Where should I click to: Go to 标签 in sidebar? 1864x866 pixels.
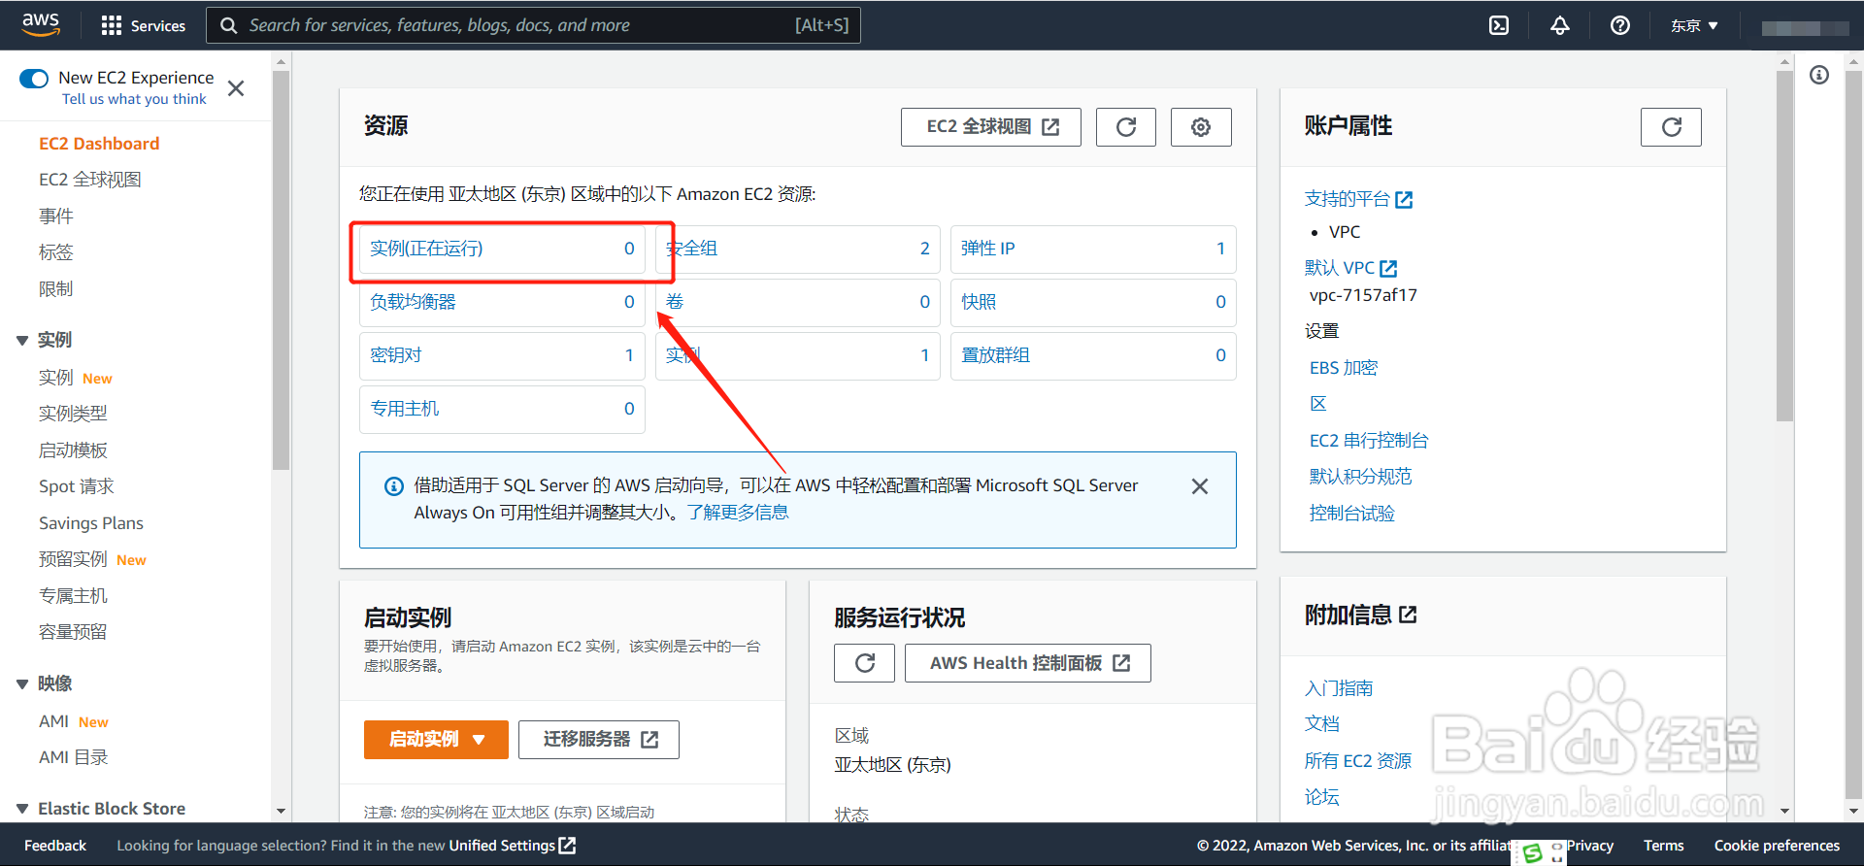tap(56, 252)
